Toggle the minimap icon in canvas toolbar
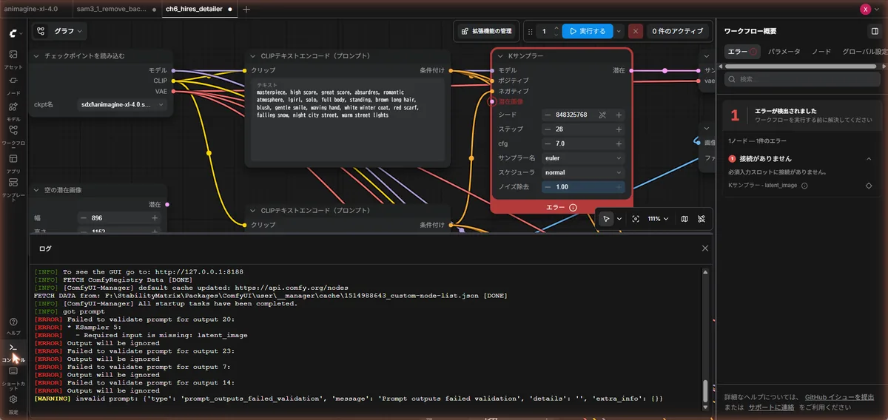 [x=684, y=219]
